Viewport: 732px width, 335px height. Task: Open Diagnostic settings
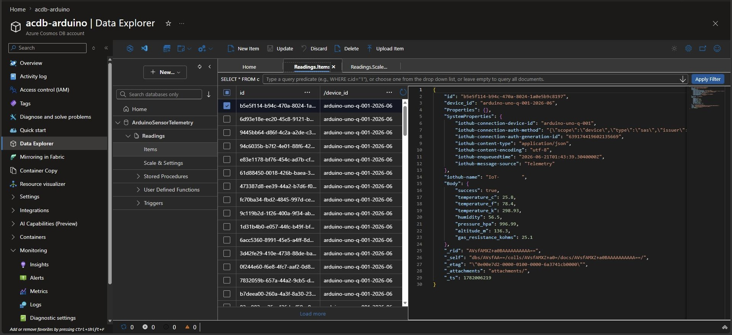(53, 318)
